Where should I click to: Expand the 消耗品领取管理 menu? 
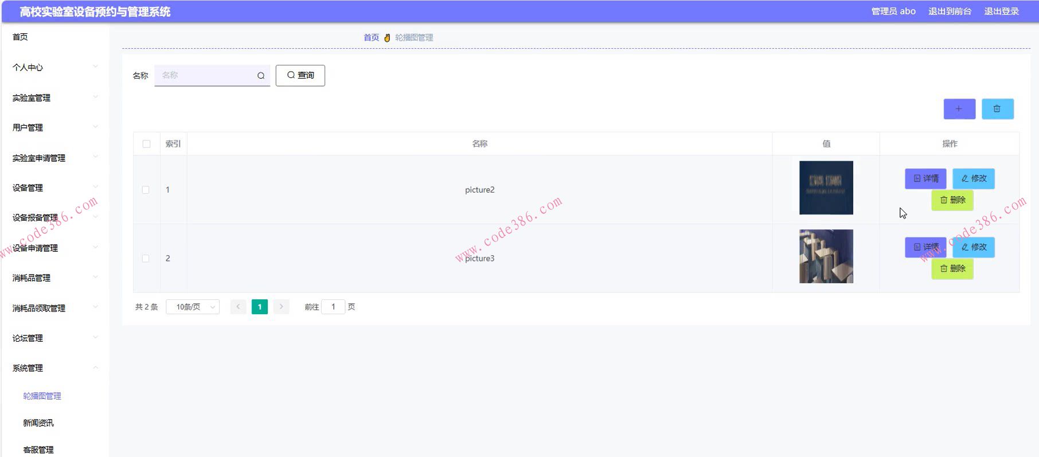coord(54,308)
